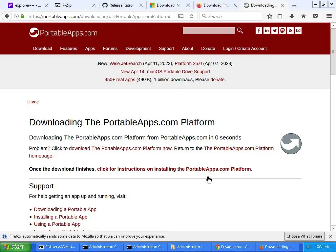Open the Wise JetSearch link
This screenshot has width=336, height=252.
click(126, 63)
